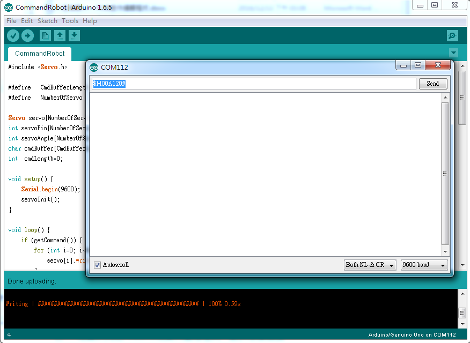
Task: Click the Arduino logo in COM112 window
Action: pos(94,68)
